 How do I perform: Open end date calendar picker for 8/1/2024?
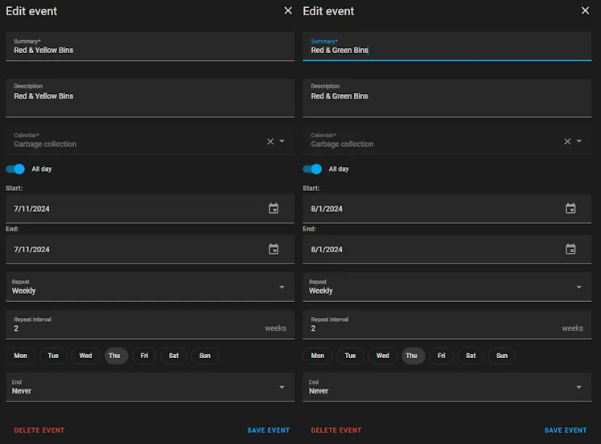[x=570, y=249]
